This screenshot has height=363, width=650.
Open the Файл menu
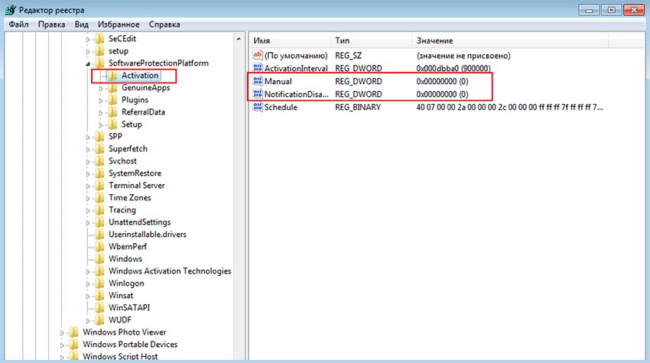click(x=18, y=24)
